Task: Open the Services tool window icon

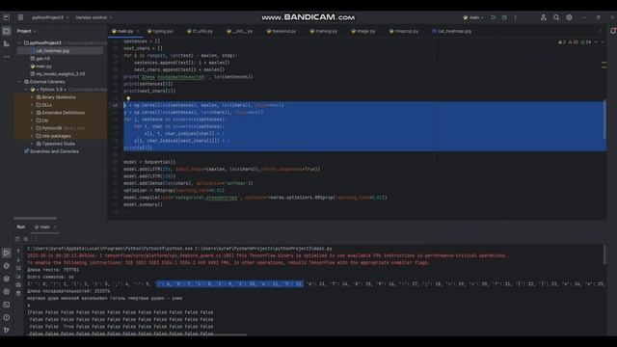Action: [7, 291]
